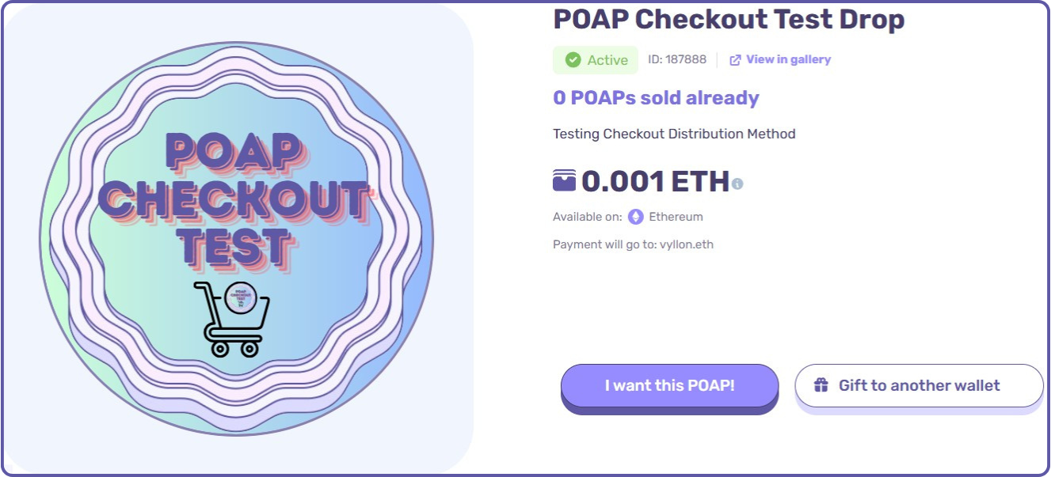This screenshot has width=1051, height=477.
Task: Choose Gift to another wallet
Action: 919,386
